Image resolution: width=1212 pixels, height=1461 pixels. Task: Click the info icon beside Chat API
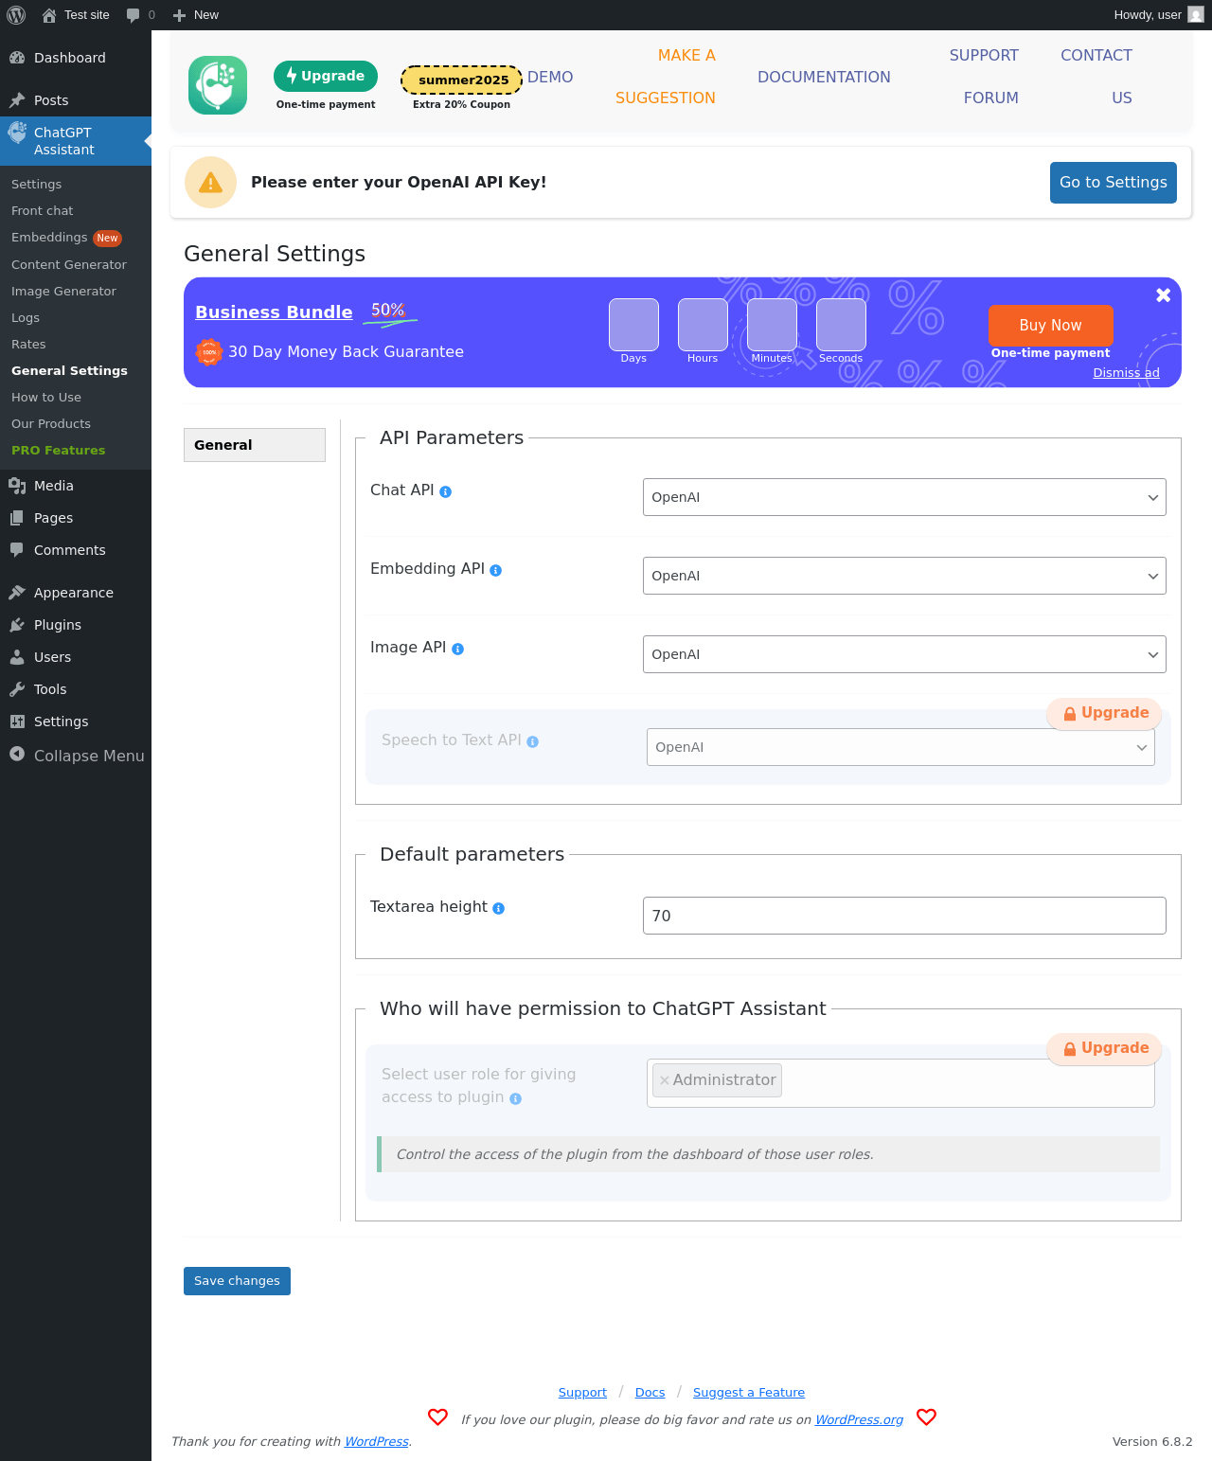coord(446,492)
